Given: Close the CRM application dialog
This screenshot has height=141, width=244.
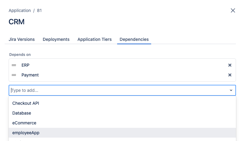Looking at the screenshot, I should click(233, 10).
